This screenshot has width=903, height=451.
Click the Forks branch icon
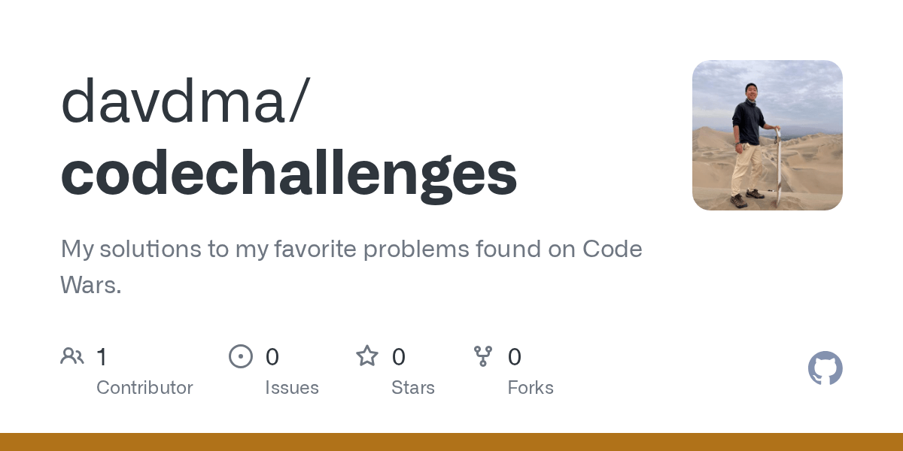point(483,356)
